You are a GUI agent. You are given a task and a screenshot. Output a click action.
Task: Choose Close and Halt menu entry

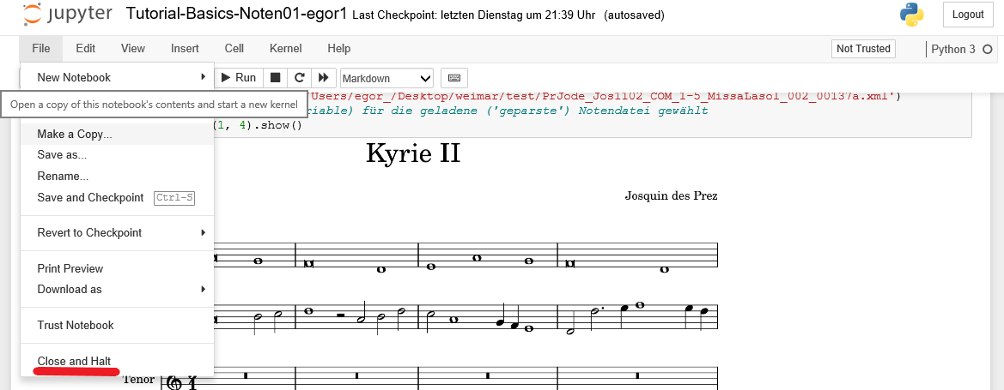pos(74,361)
